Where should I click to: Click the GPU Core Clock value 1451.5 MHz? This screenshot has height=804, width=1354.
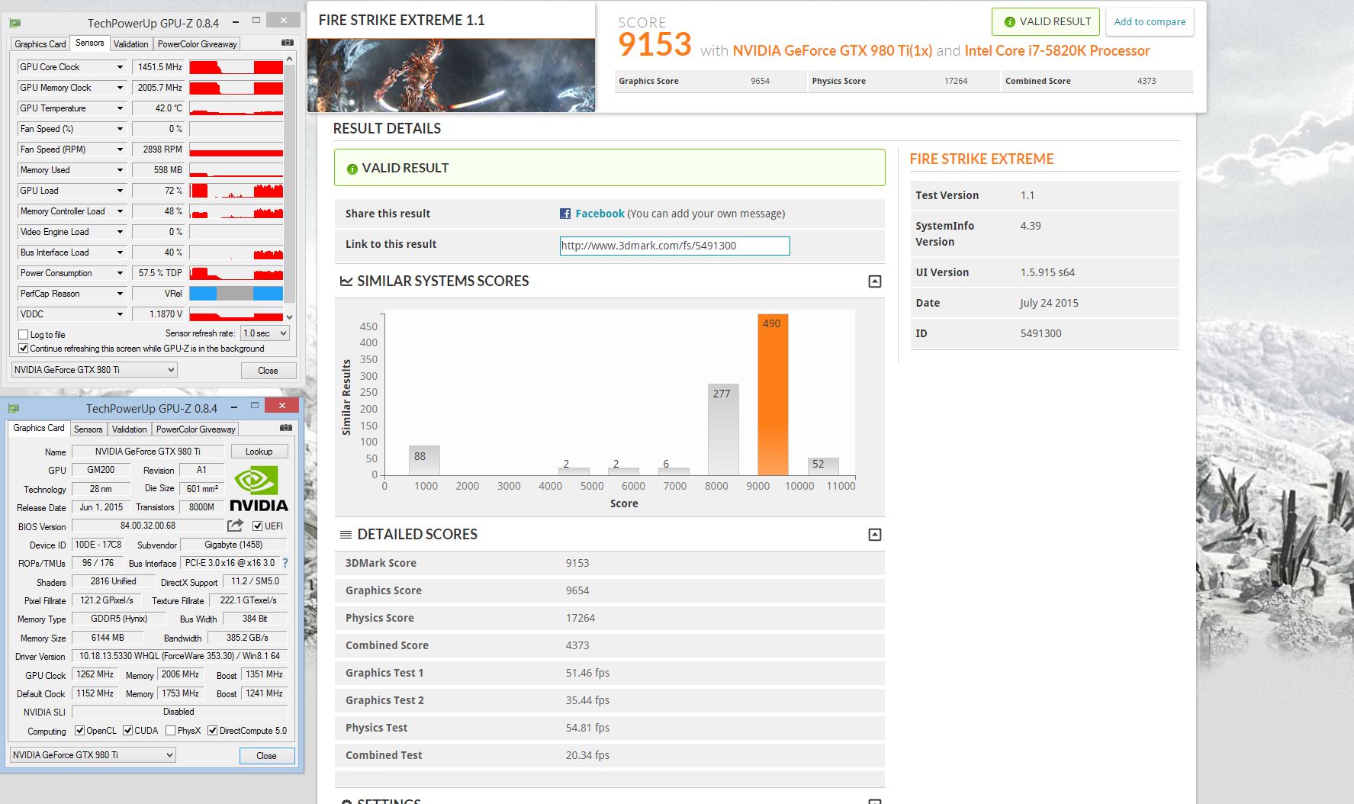pos(159,67)
